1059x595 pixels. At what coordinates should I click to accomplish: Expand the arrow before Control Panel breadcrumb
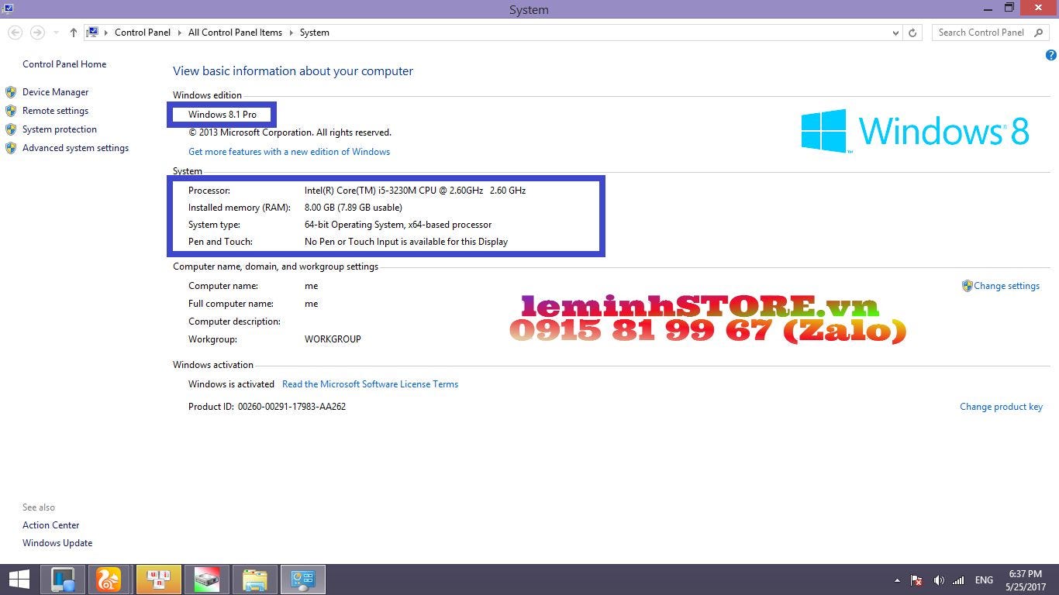pyautogui.click(x=106, y=33)
